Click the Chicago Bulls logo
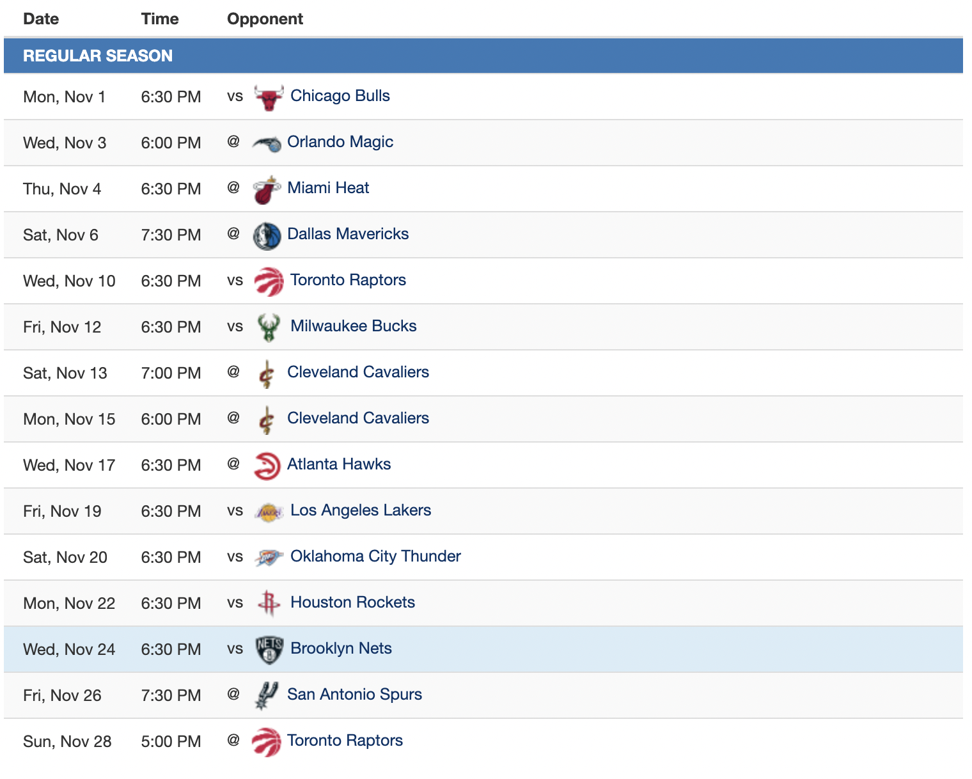This screenshot has height=779, width=972. tap(269, 97)
